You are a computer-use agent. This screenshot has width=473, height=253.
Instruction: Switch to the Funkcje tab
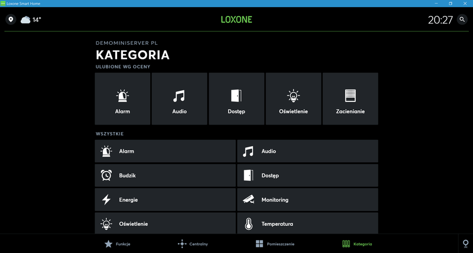pos(117,244)
